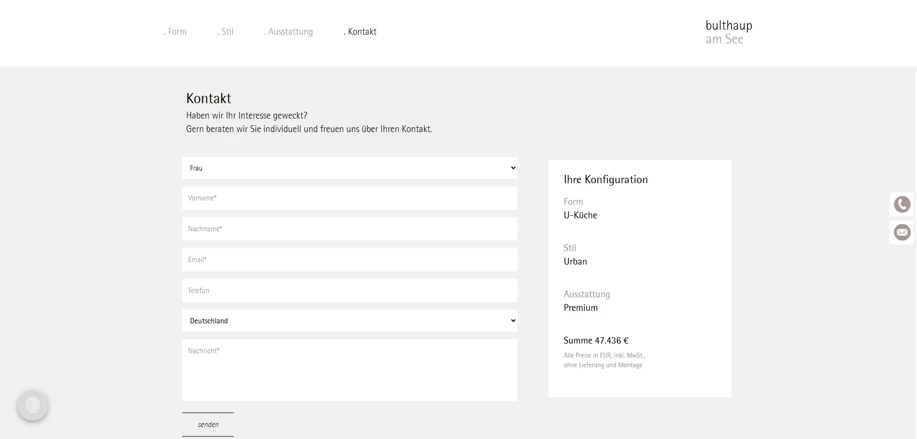Select the Email input field
Image resolution: width=917 pixels, height=439 pixels.
point(349,260)
